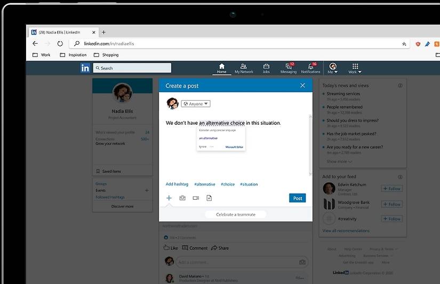Reload the page with the refresh icon
The height and width of the screenshot is (284, 440).
(x=60, y=44)
